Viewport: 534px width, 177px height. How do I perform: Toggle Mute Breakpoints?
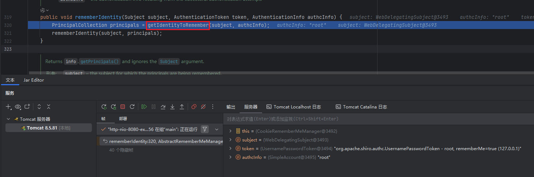(x=203, y=107)
